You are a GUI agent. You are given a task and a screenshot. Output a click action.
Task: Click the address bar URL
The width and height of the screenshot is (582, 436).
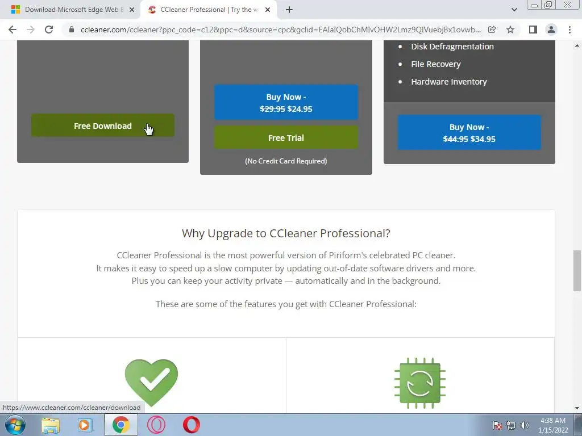(281, 30)
